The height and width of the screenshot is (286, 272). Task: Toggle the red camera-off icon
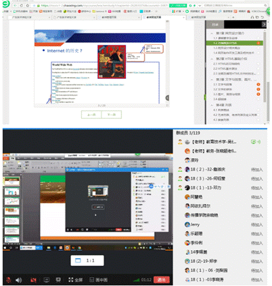[33, 280]
